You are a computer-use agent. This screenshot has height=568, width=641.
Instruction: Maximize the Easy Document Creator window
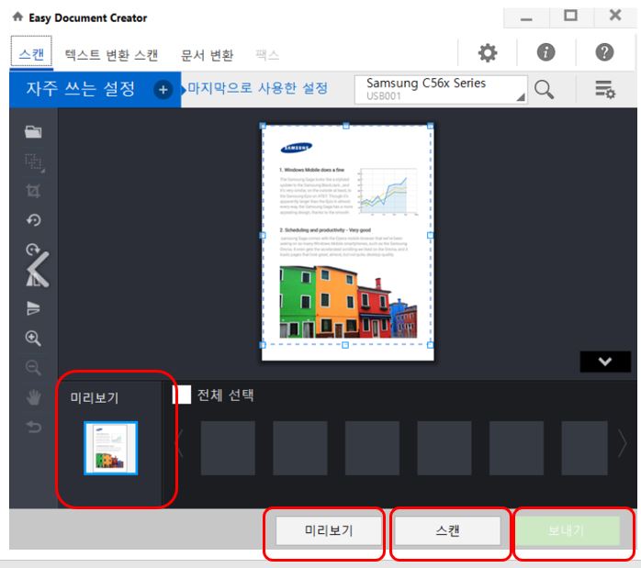coord(570,17)
